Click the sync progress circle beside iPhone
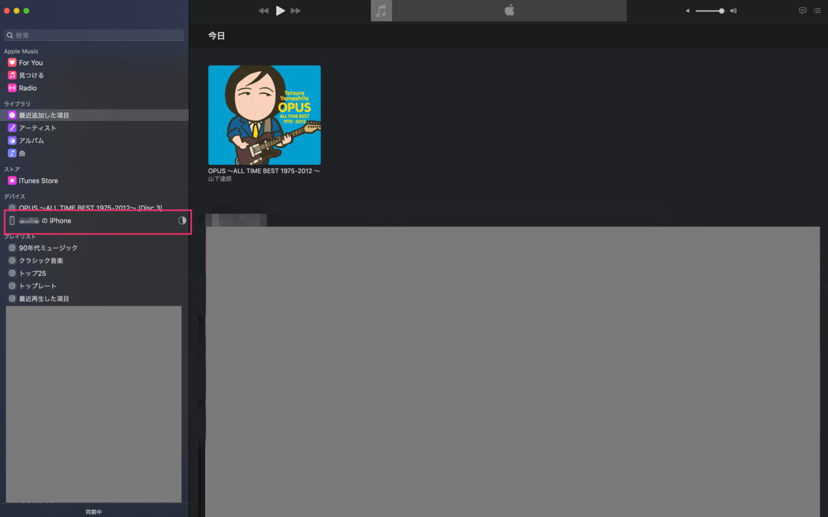 click(x=182, y=221)
